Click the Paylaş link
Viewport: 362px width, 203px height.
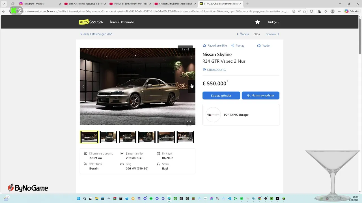tap(240, 46)
